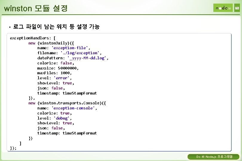Viewport: 242px width, 161px height.
Task: Click the level value 'error'
Action: 62,78
